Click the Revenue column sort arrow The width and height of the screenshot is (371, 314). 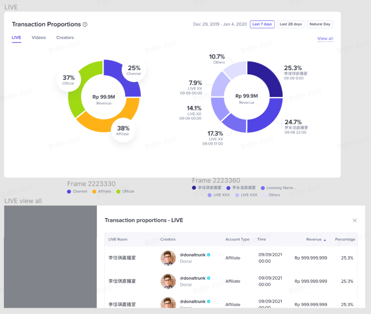(325, 240)
